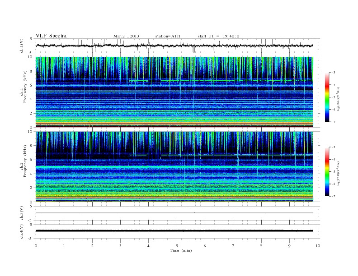Click time axis tick label "9"

pos(289,246)
